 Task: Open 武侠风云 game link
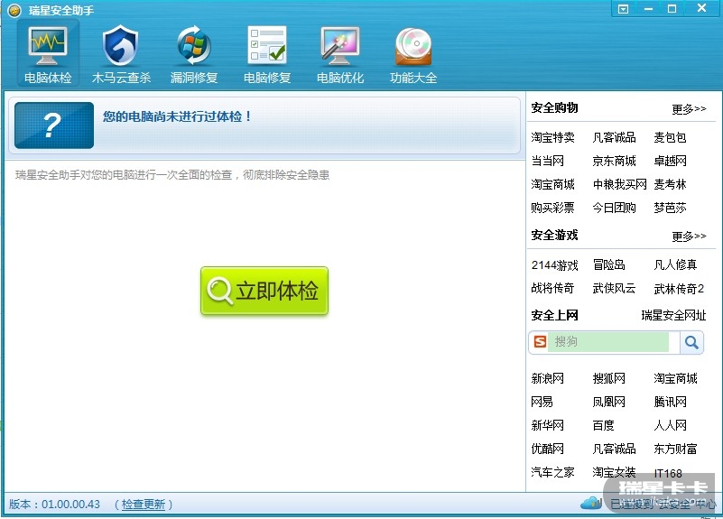pyautogui.click(x=614, y=289)
